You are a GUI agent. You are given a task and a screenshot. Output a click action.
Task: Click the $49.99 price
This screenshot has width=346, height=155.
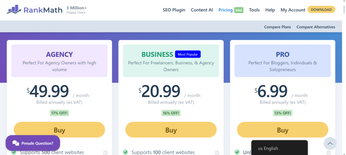[x=48, y=91]
